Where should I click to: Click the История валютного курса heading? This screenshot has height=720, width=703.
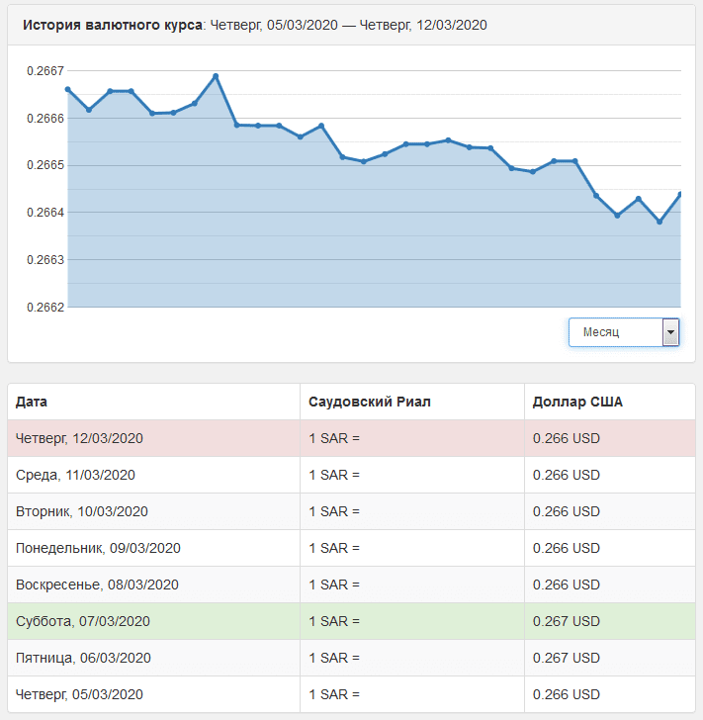(x=112, y=25)
